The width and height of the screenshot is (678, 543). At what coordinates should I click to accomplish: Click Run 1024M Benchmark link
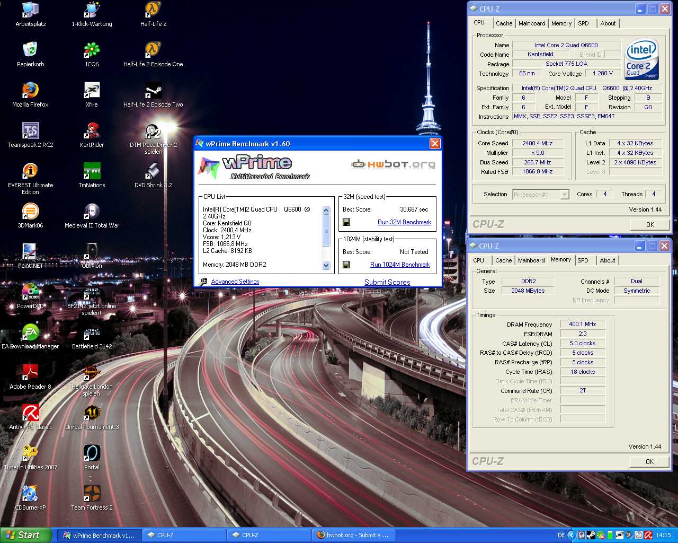tap(400, 265)
